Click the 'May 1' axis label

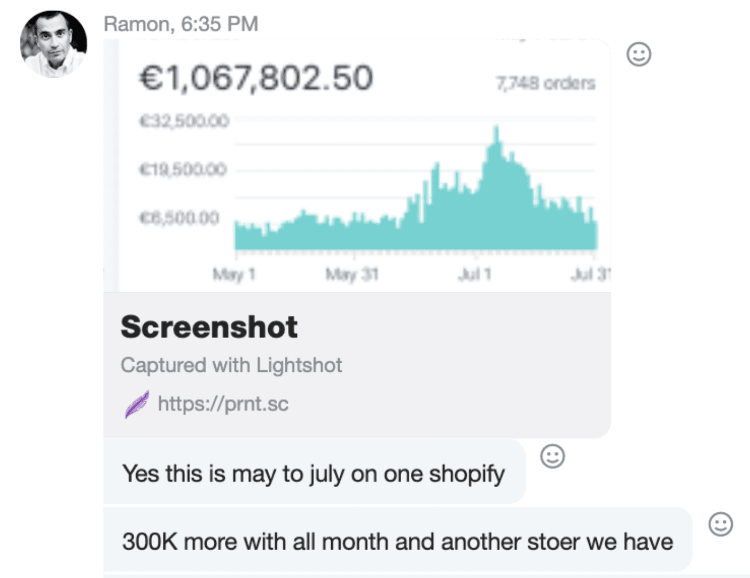click(234, 275)
